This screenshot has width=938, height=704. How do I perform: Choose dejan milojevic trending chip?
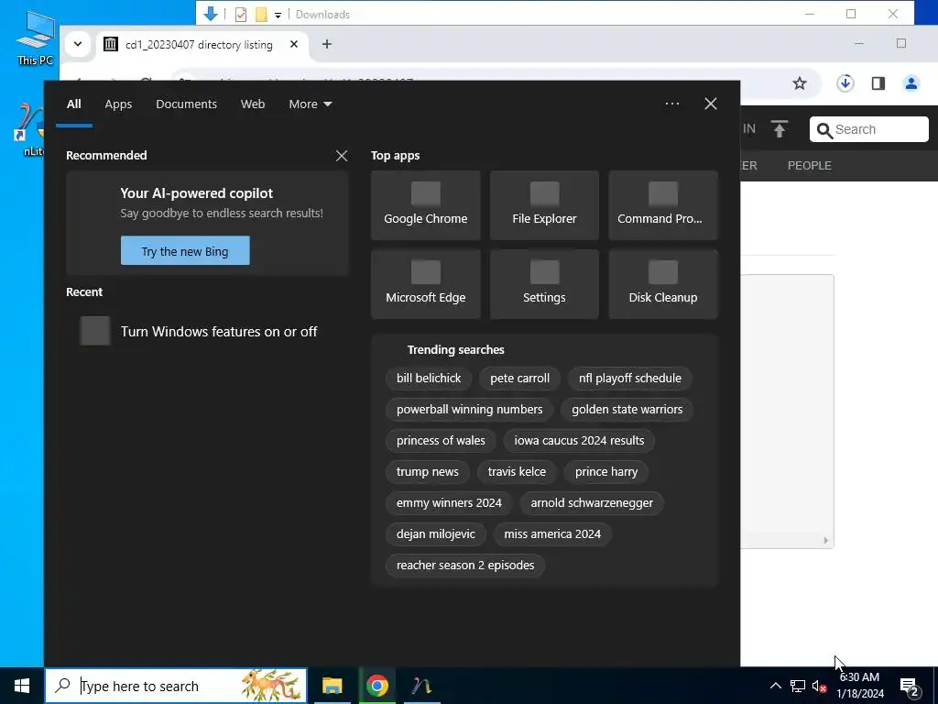[x=435, y=534]
